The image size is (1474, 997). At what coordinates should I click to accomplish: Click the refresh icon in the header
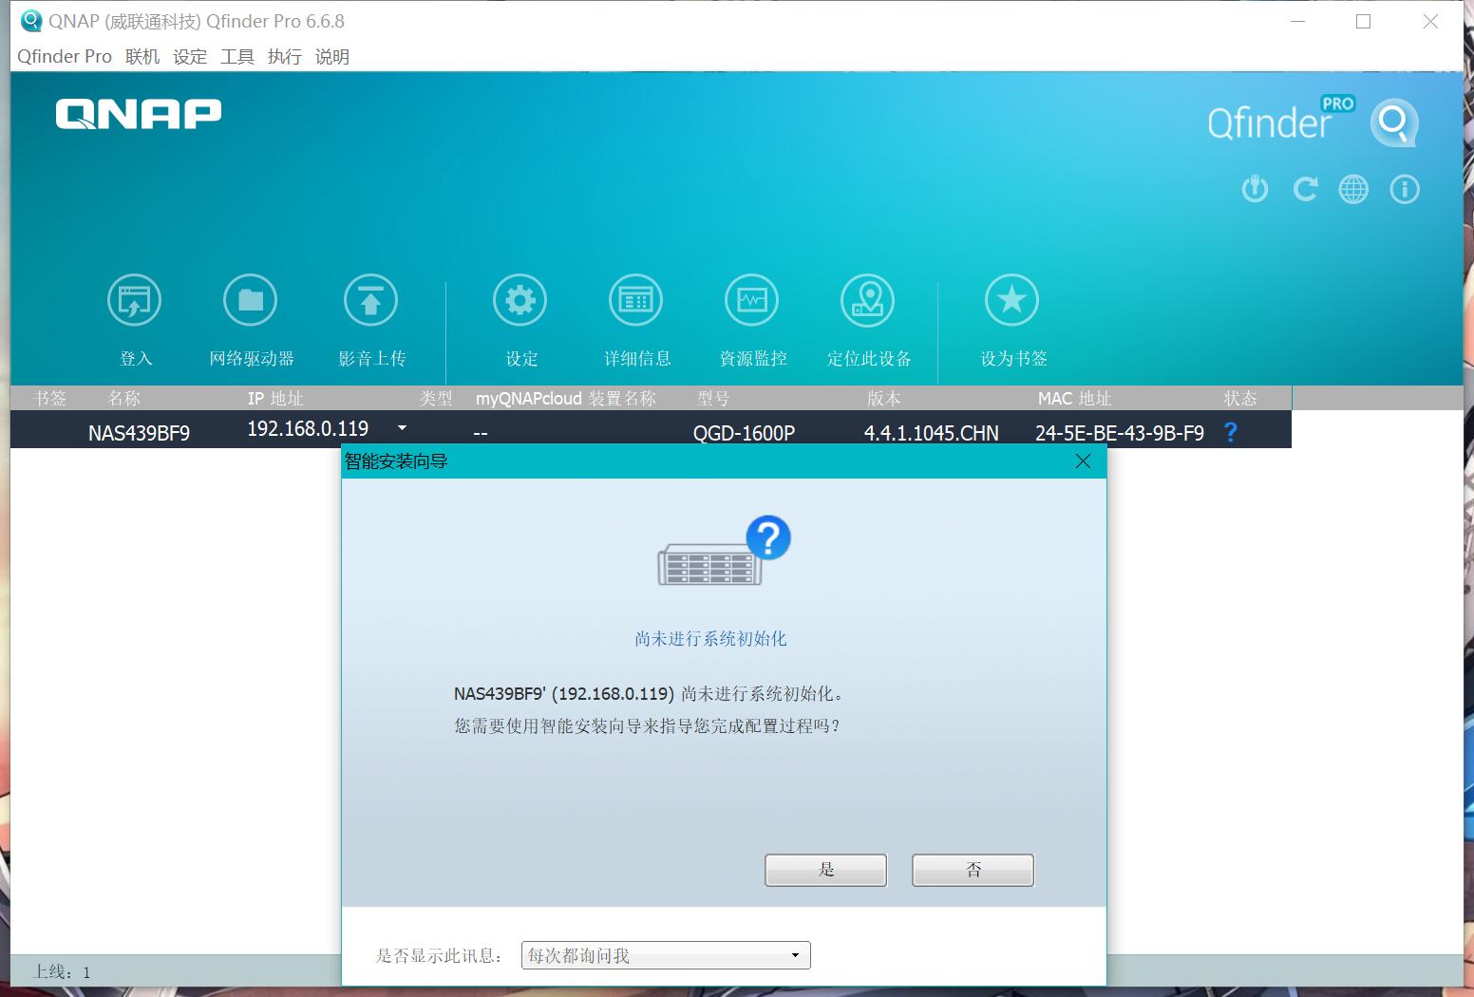(x=1304, y=189)
